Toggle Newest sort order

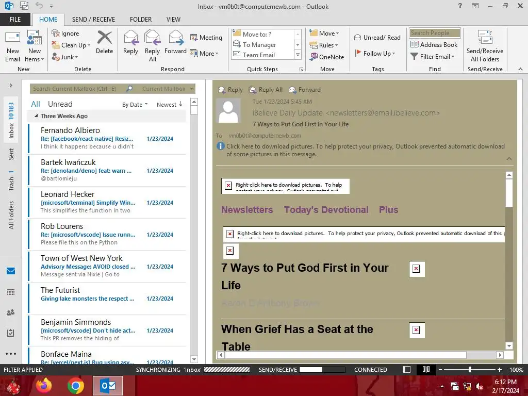coord(169,105)
